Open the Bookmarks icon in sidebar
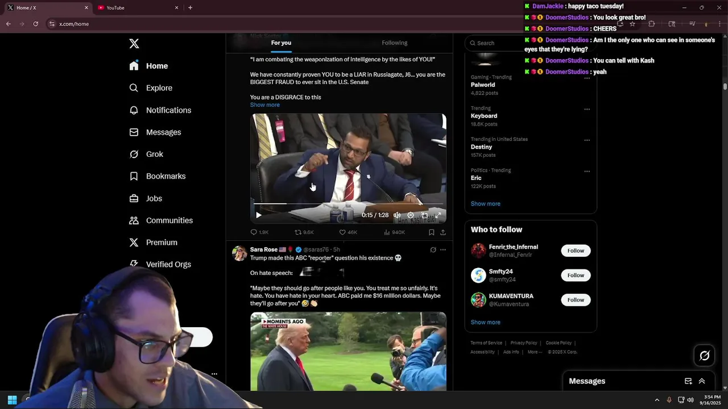This screenshot has width=728, height=409. [134, 176]
